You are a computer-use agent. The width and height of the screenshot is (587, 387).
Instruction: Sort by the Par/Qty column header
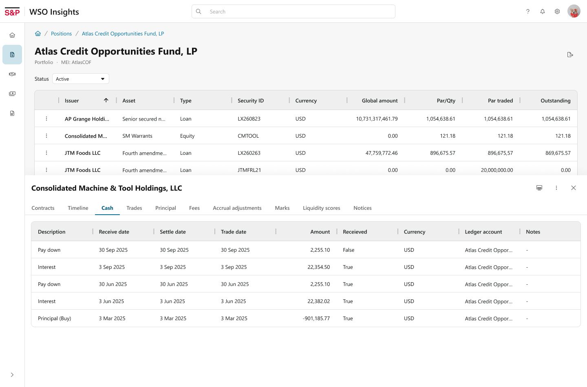tap(446, 101)
